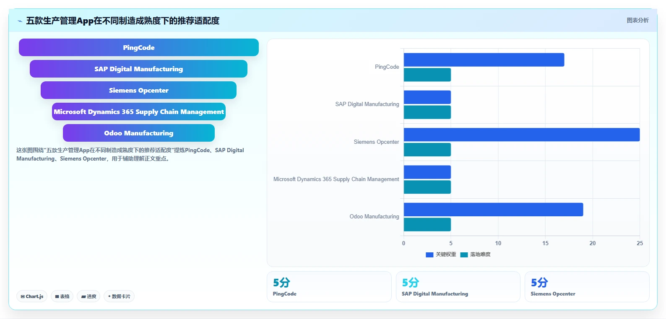Click the Microsoft Dynamics 365 y-axis label
This screenshot has width=666, height=319.
(336, 179)
